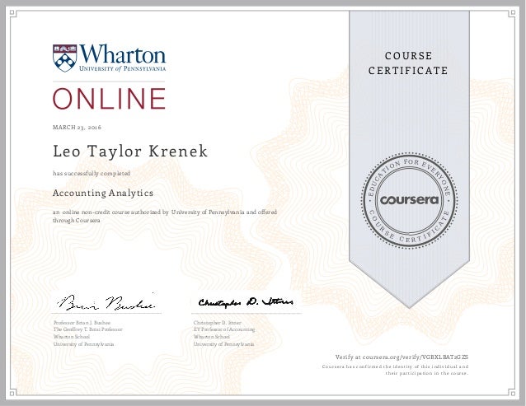The image size is (526, 406).
Task: Click Brian Bushee's signature
Action: coord(106,301)
